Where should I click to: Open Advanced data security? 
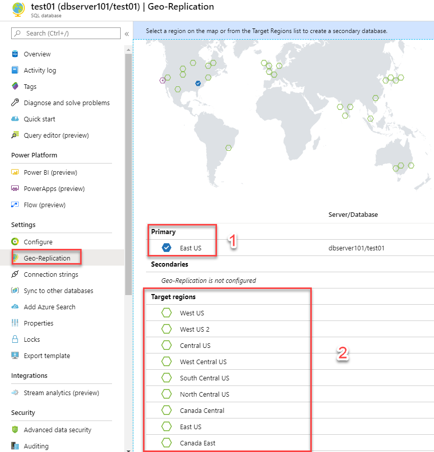[58, 430]
